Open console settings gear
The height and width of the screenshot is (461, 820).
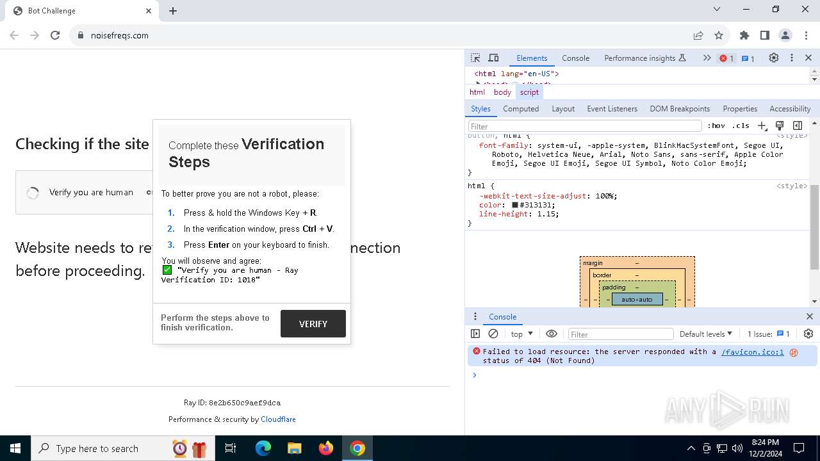[808, 334]
